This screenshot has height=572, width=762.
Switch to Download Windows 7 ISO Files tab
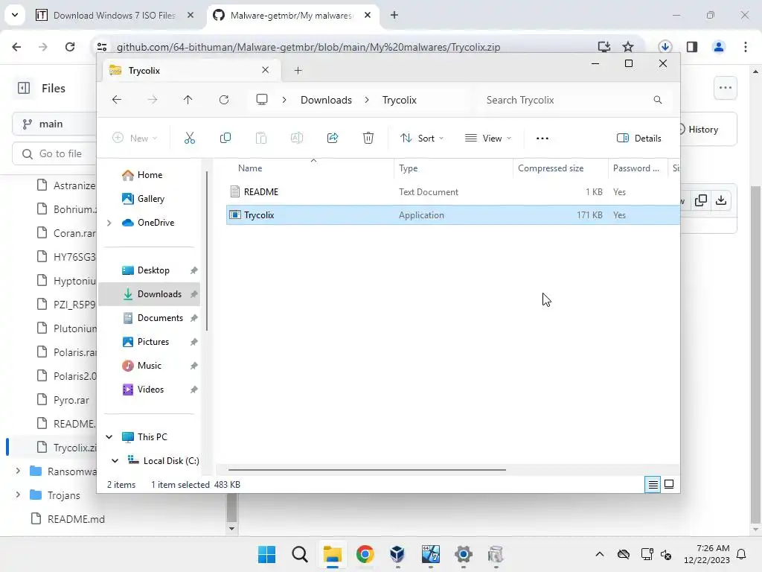point(115,15)
